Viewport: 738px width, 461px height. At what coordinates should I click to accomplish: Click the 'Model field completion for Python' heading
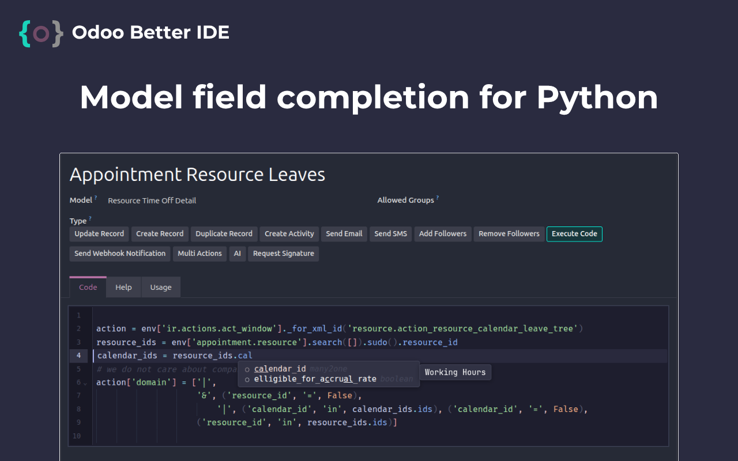coord(369,97)
